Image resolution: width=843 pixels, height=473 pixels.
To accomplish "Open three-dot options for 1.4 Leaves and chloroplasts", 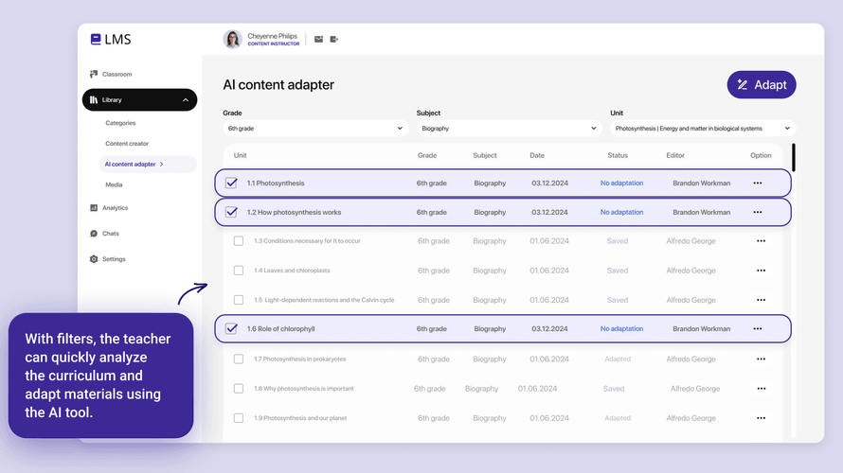I will point(761,271).
